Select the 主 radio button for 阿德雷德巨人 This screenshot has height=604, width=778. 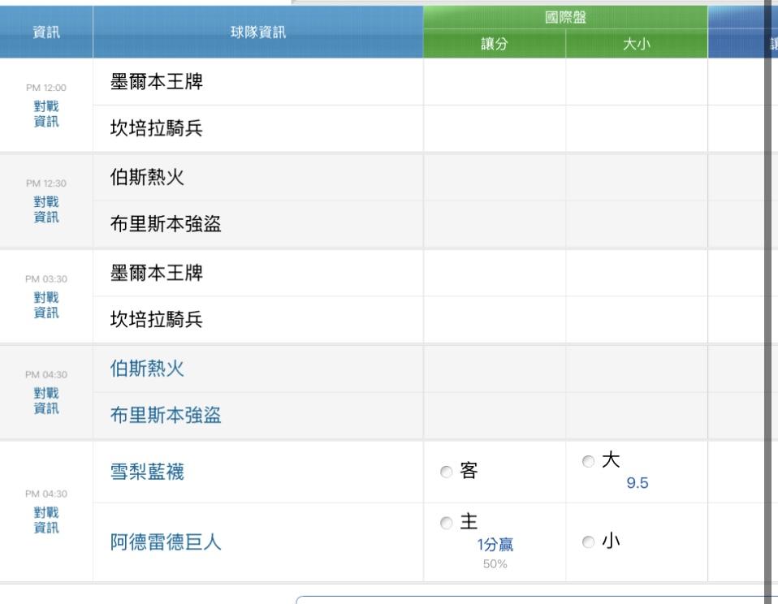point(445,524)
